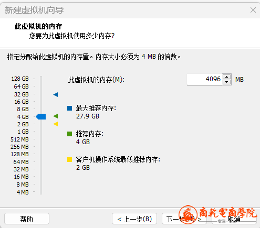Click the 帮助 help button
260x228 pixels.
click(x=27, y=219)
